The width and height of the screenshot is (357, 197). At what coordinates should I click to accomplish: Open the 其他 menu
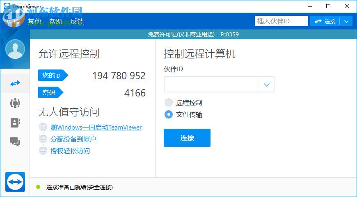click(x=34, y=21)
